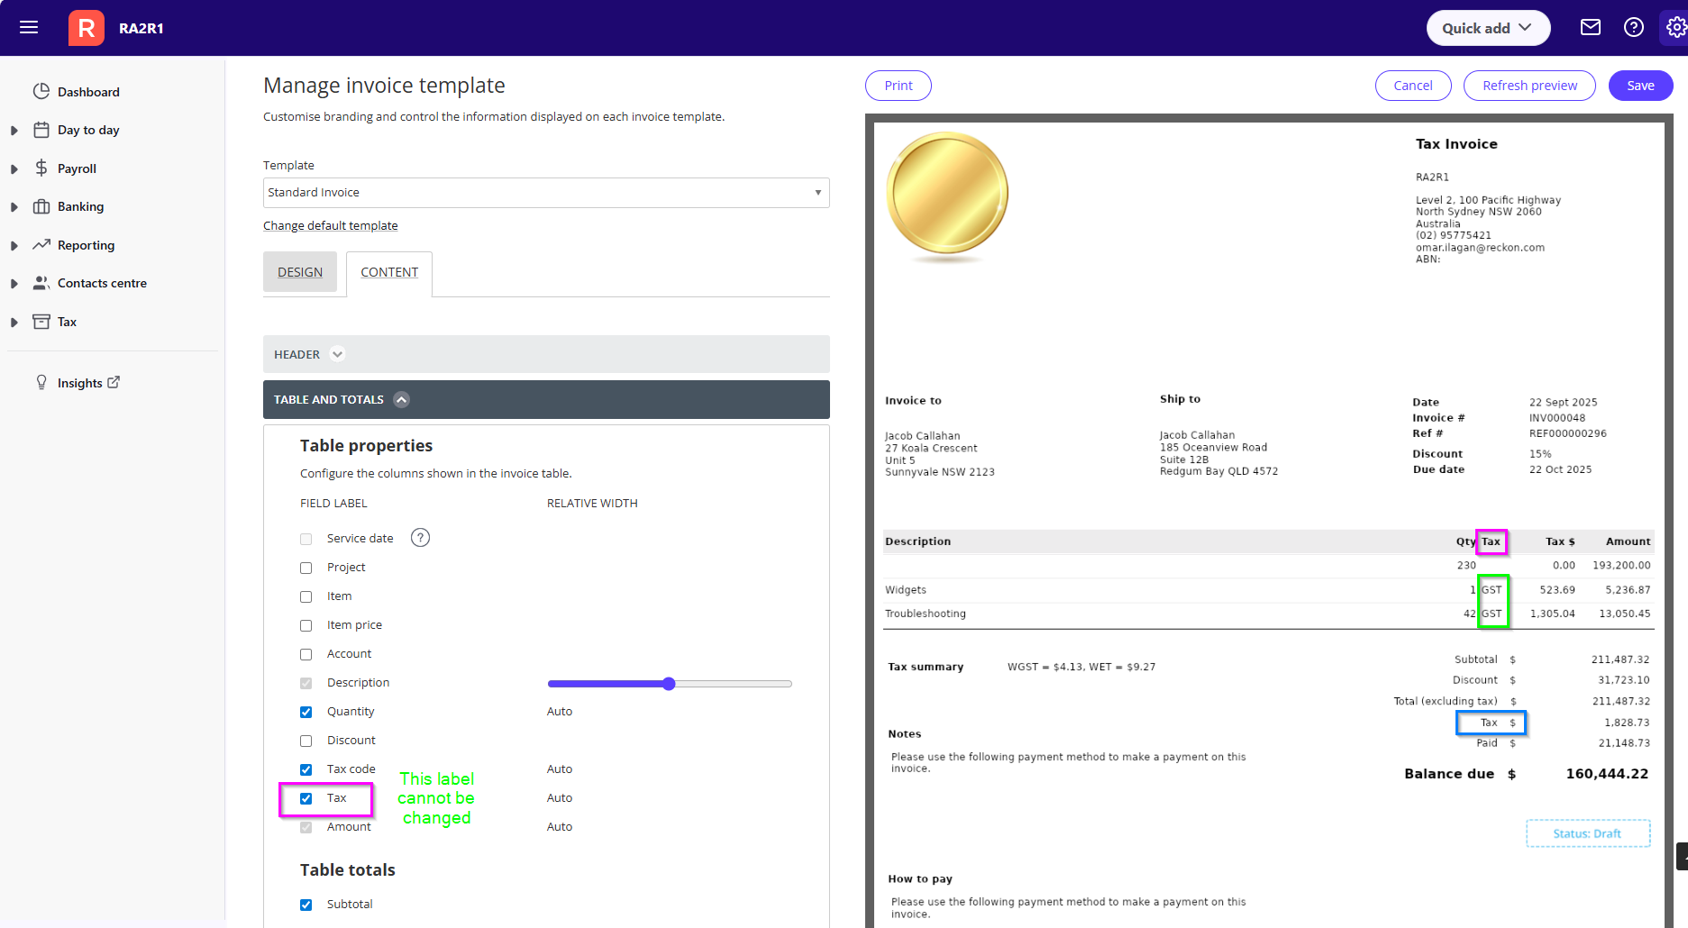Expand the Reporting menu arrow
This screenshot has height=928, width=1688.
point(14,245)
